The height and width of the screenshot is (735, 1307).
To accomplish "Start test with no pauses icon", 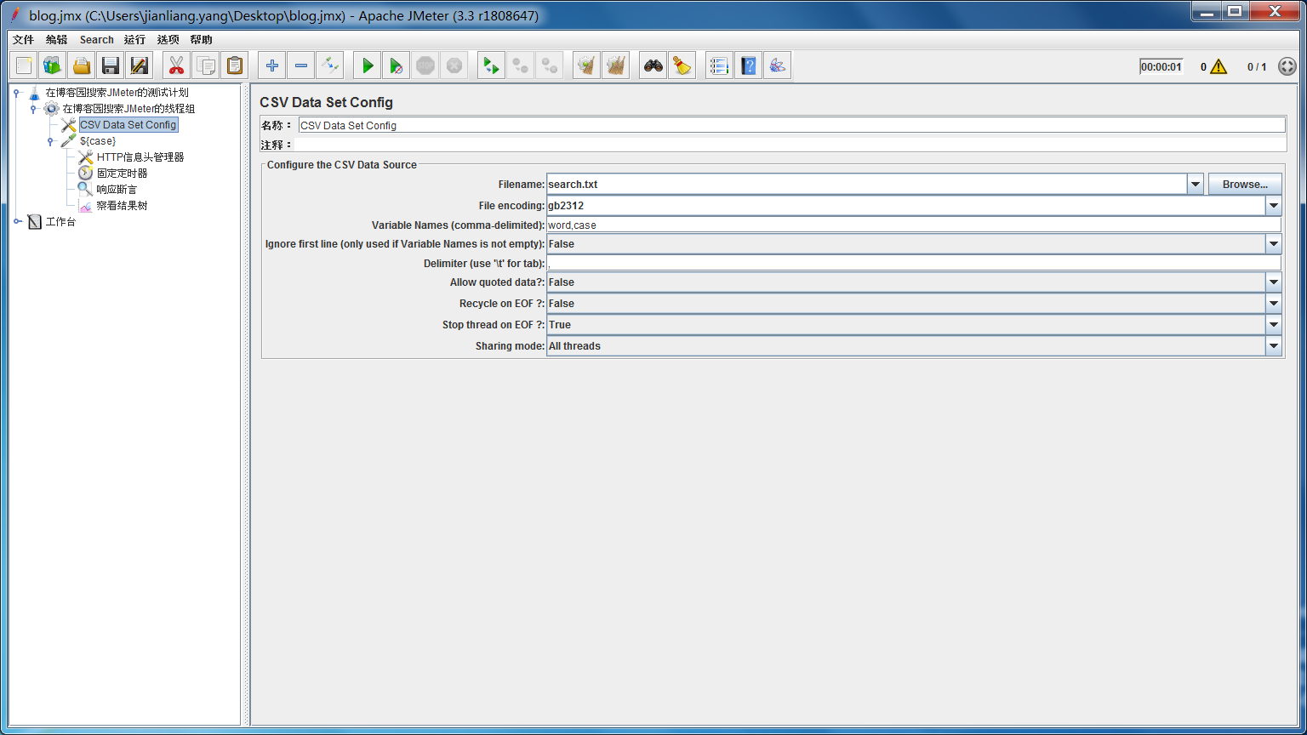I will coord(397,66).
